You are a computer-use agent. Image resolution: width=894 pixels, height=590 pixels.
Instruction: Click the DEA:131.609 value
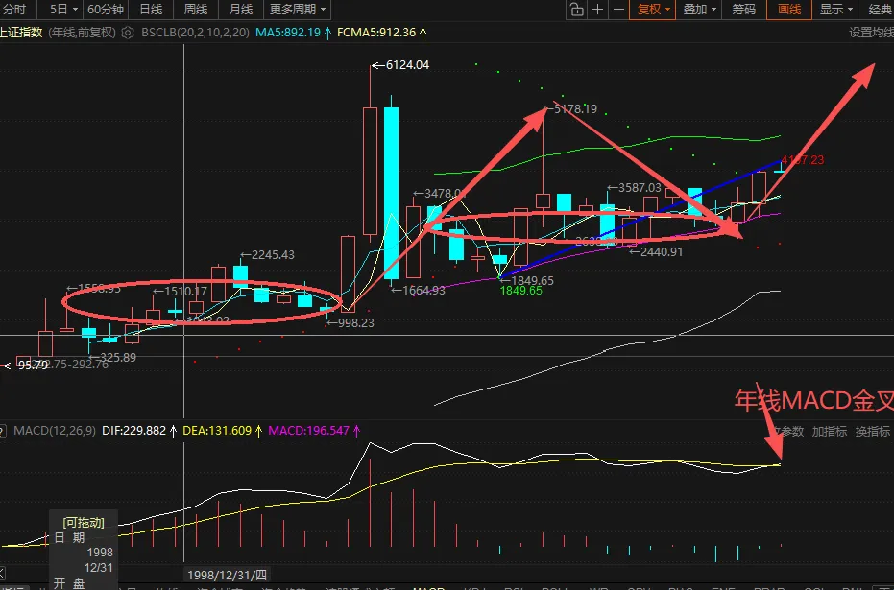[217, 431]
